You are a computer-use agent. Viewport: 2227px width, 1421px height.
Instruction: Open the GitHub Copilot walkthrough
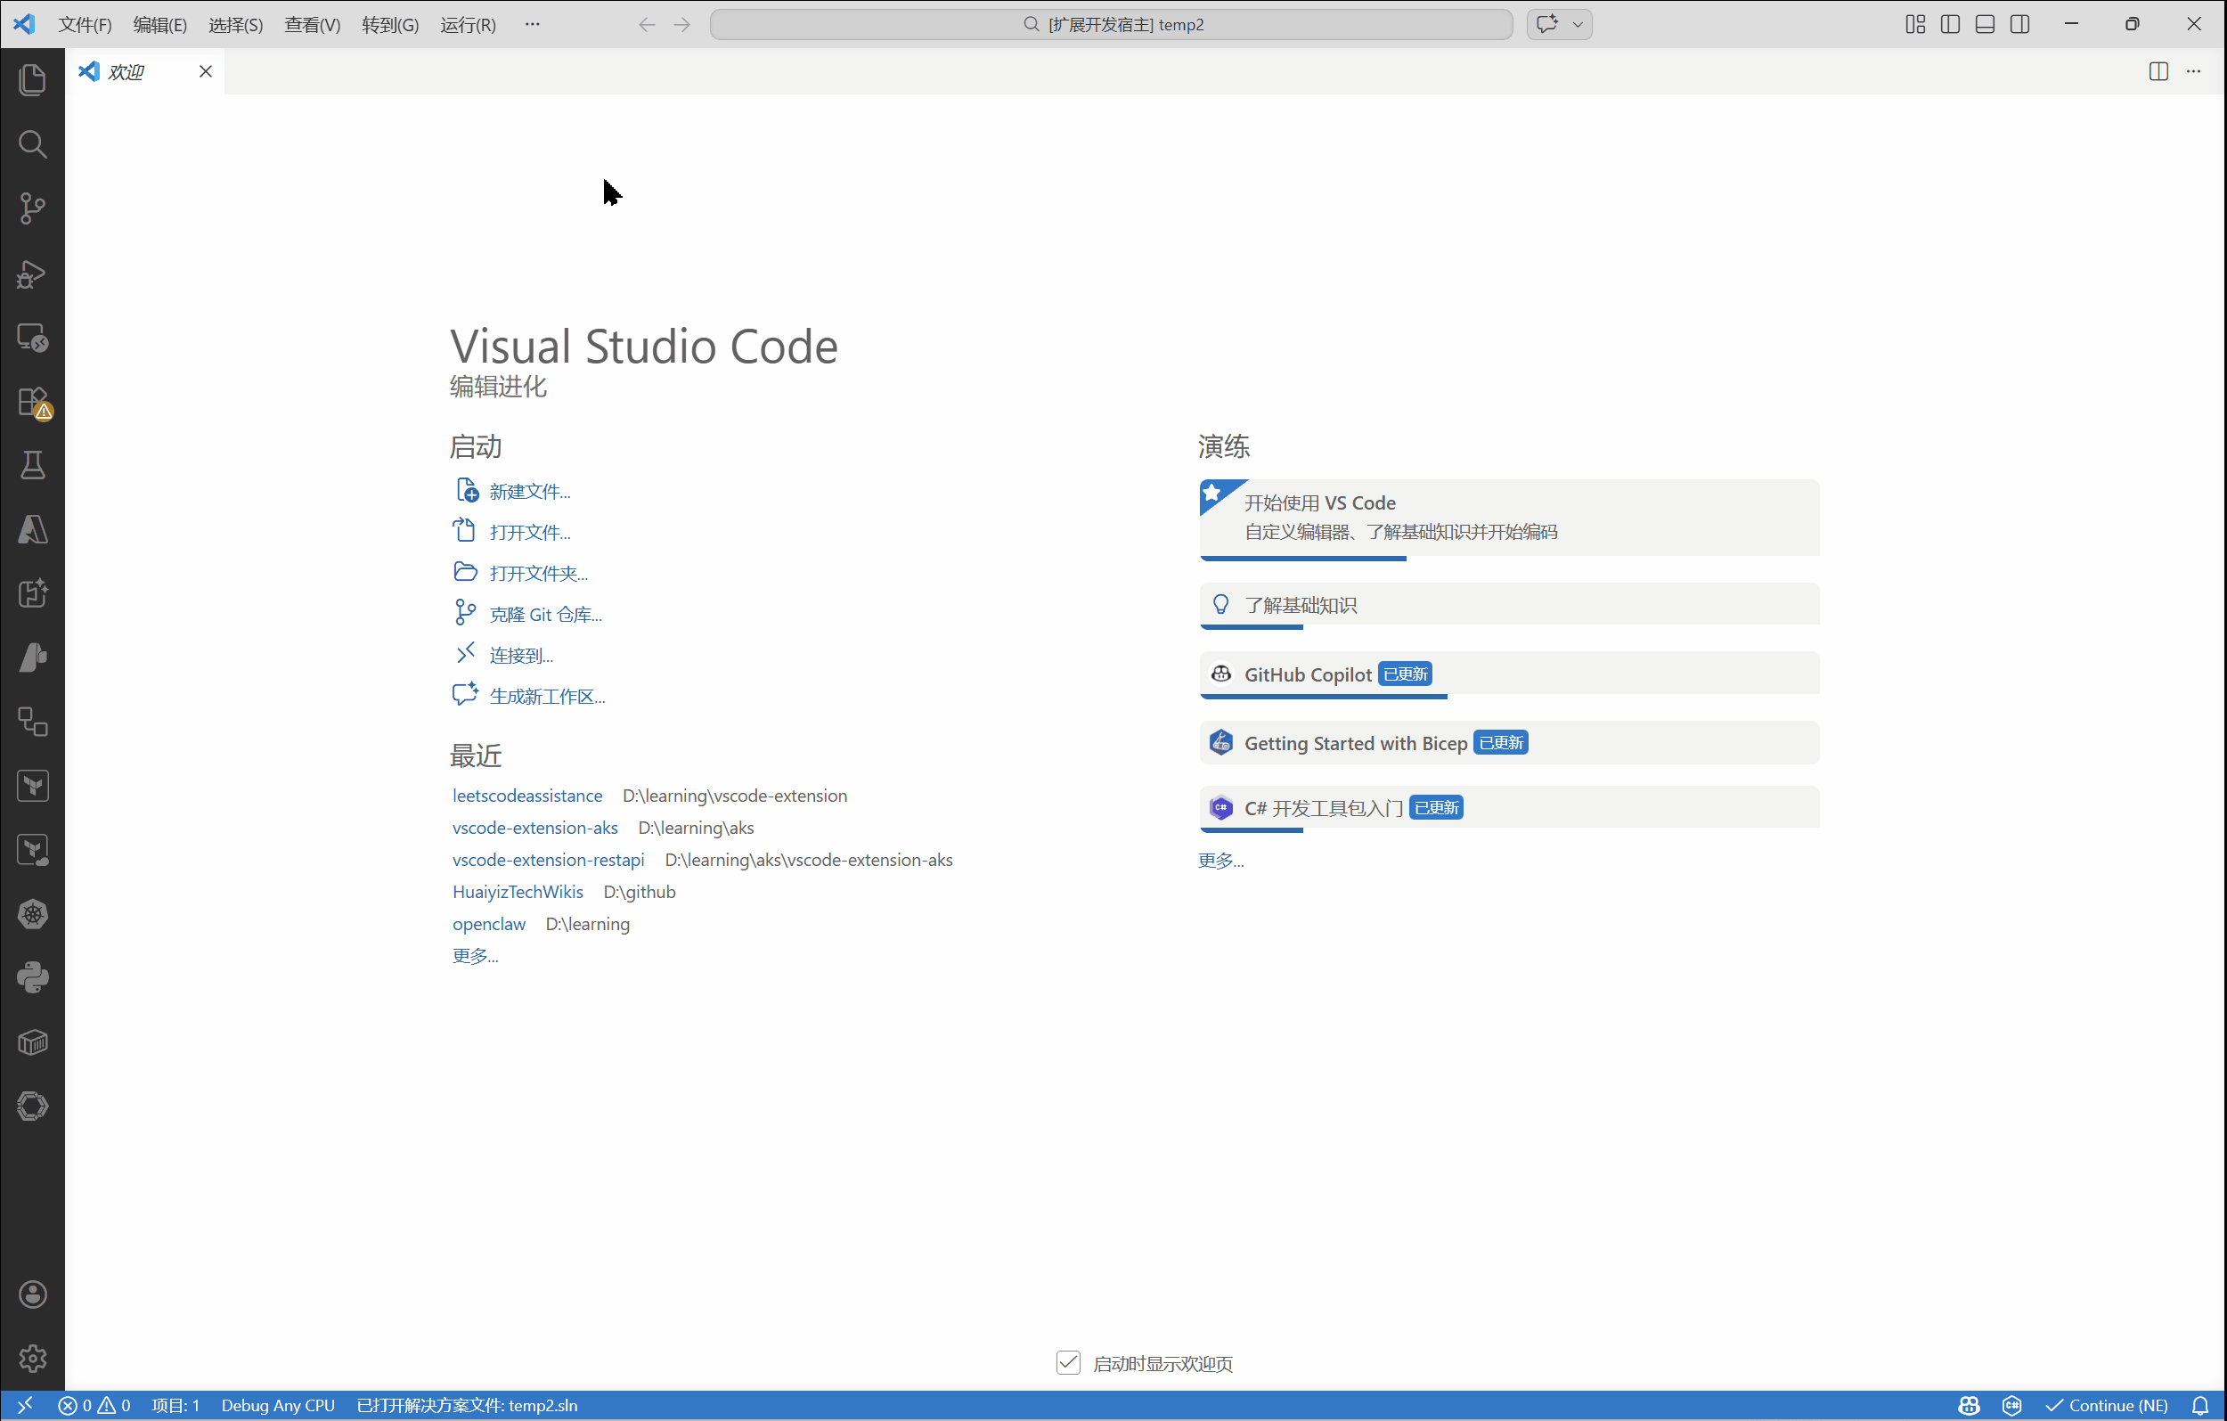pyautogui.click(x=1509, y=674)
